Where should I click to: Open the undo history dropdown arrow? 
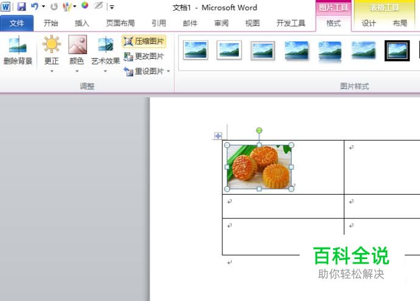[x=43, y=6]
